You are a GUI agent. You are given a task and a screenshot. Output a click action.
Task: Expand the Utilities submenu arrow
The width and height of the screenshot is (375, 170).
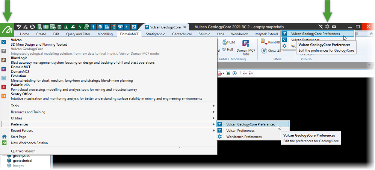click(214, 118)
